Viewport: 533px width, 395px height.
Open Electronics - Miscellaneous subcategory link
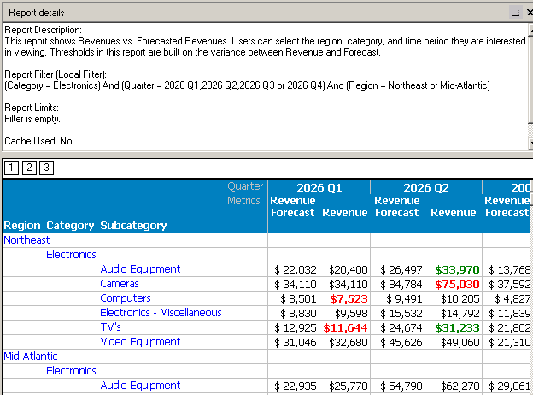coord(161,313)
